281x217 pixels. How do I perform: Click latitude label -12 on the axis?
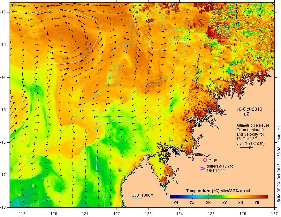3,12
